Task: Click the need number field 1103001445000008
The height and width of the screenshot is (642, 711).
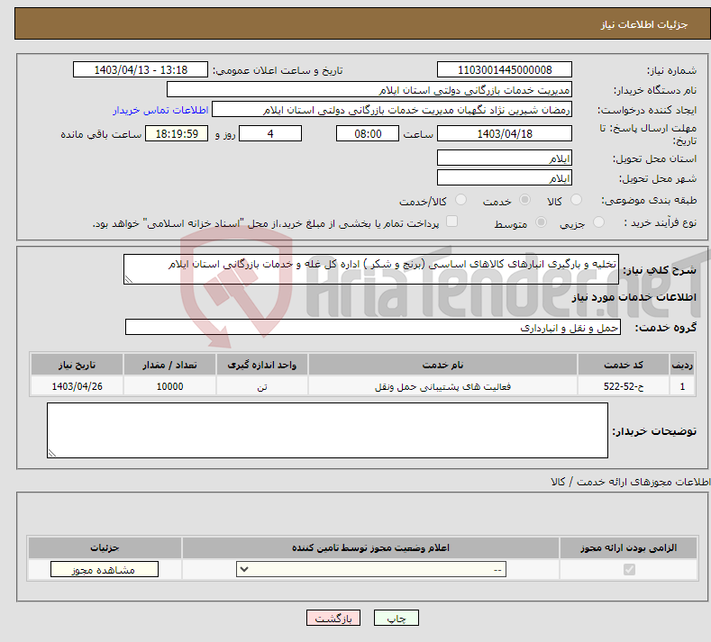Action: pyautogui.click(x=505, y=69)
